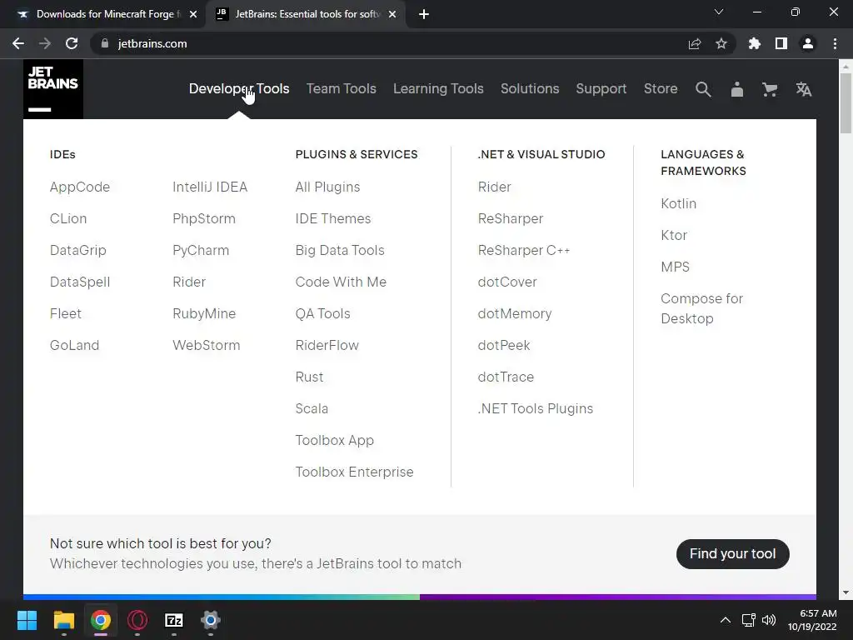Open the taskbar clock and date
This screenshot has height=640, width=853.
coord(812,620)
